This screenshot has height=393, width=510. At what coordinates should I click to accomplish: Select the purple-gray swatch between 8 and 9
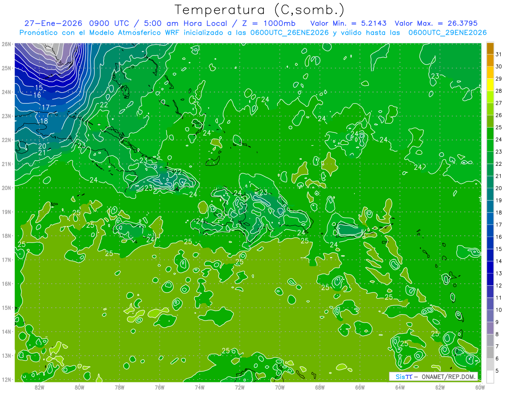[490, 327]
